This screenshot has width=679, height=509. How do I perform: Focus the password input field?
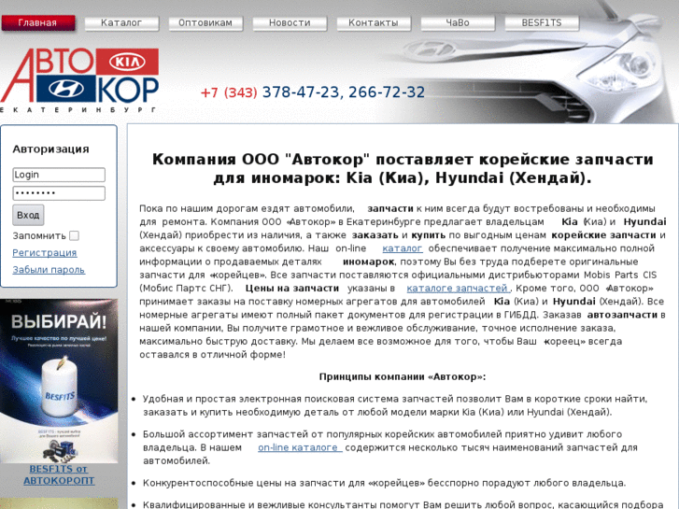59,193
